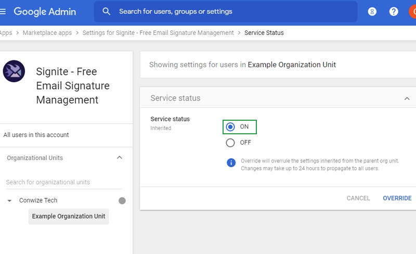Open the account avatar
The height and width of the screenshot is (254, 416).
click(x=412, y=11)
